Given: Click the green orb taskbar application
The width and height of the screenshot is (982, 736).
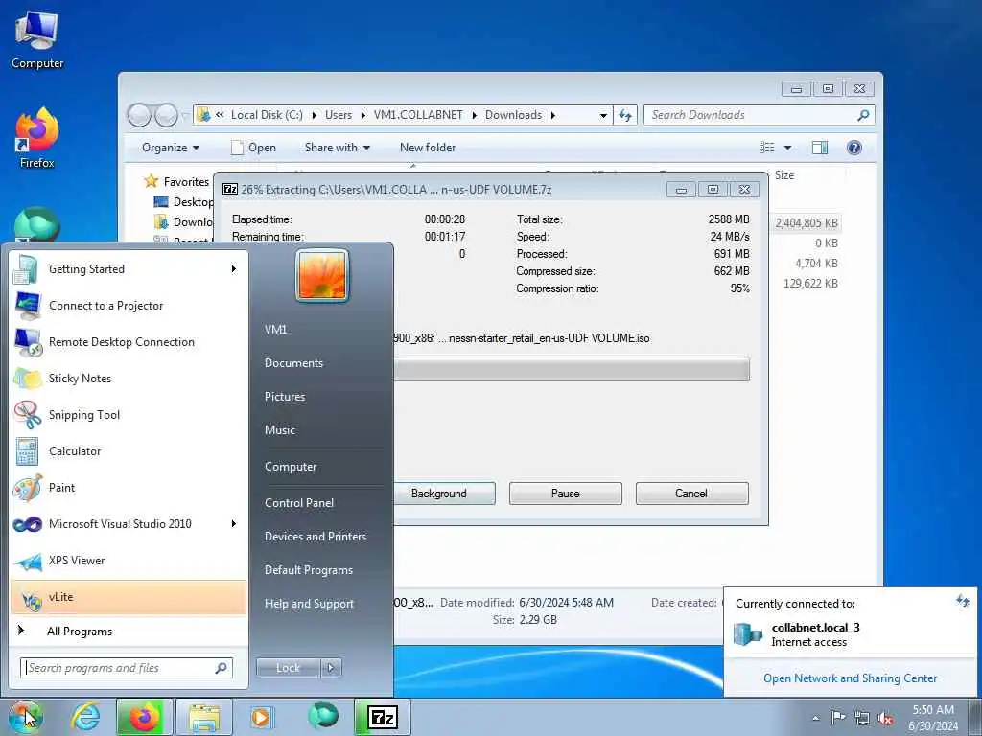Looking at the screenshot, I should click(x=322, y=716).
